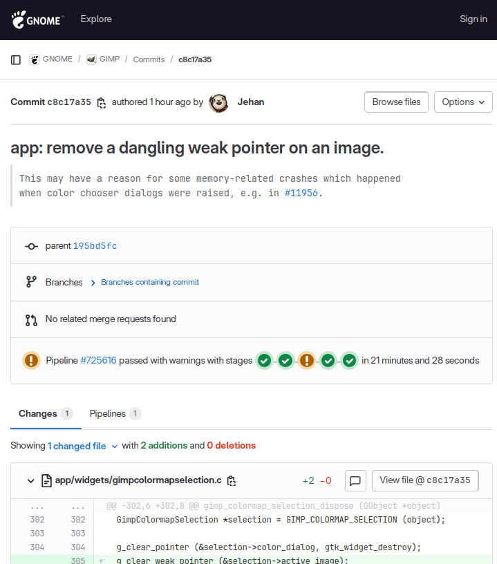497x564 pixels.
Task: Click the +2 additions counter in file header
Action: (308, 481)
